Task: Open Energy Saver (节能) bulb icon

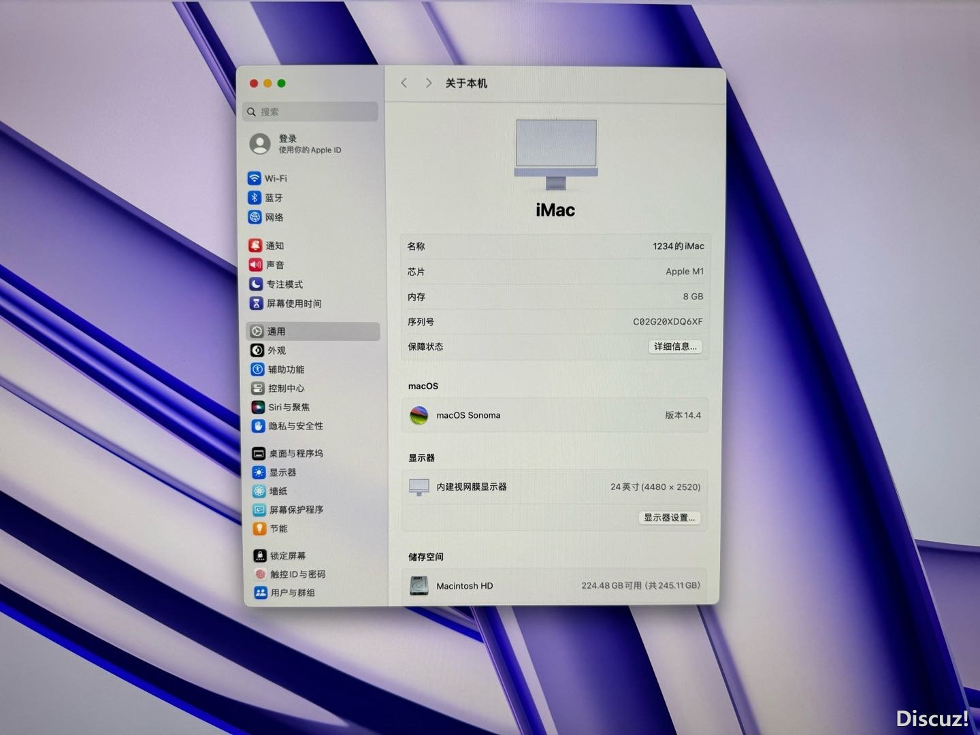Action: (x=260, y=528)
